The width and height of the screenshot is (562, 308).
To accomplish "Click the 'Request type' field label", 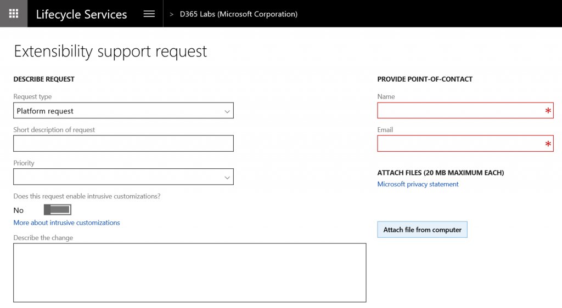I will click(x=32, y=96).
